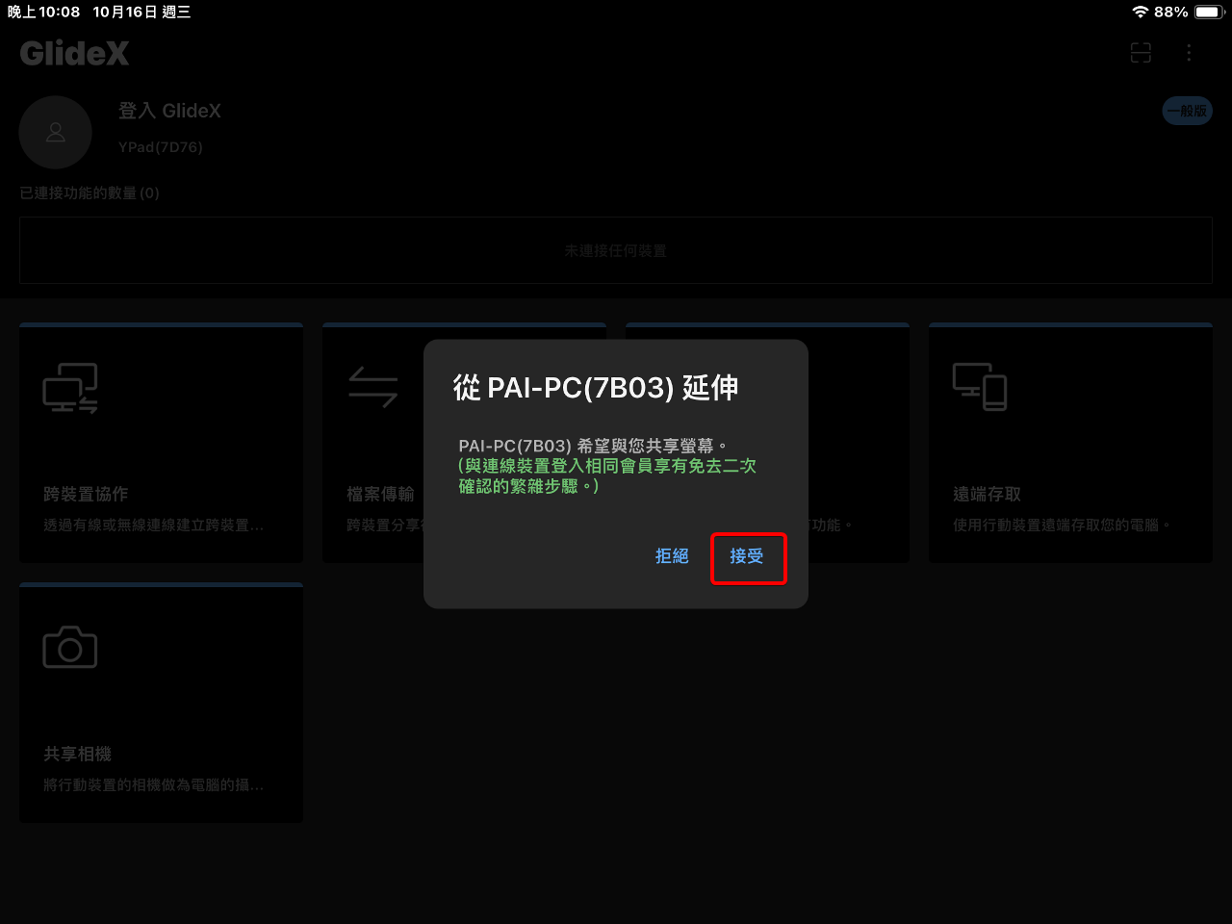This screenshot has height=924, width=1232.
Task: Tap the 登入 GlideX sign-in text
Action: [x=169, y=111]
